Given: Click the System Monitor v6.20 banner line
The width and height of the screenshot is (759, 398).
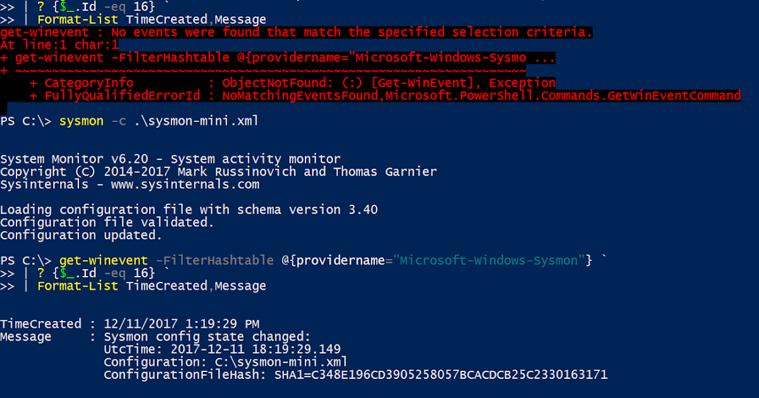Looking at the screenshot, I should 170,159.
